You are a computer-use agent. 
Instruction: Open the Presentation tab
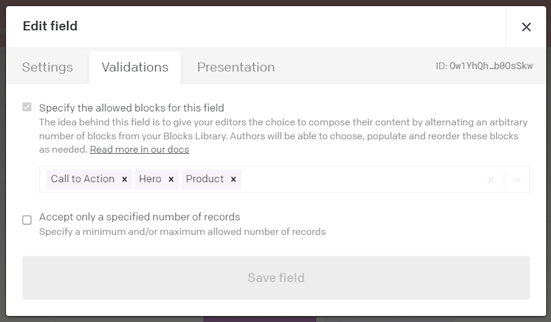click(236, 67)
